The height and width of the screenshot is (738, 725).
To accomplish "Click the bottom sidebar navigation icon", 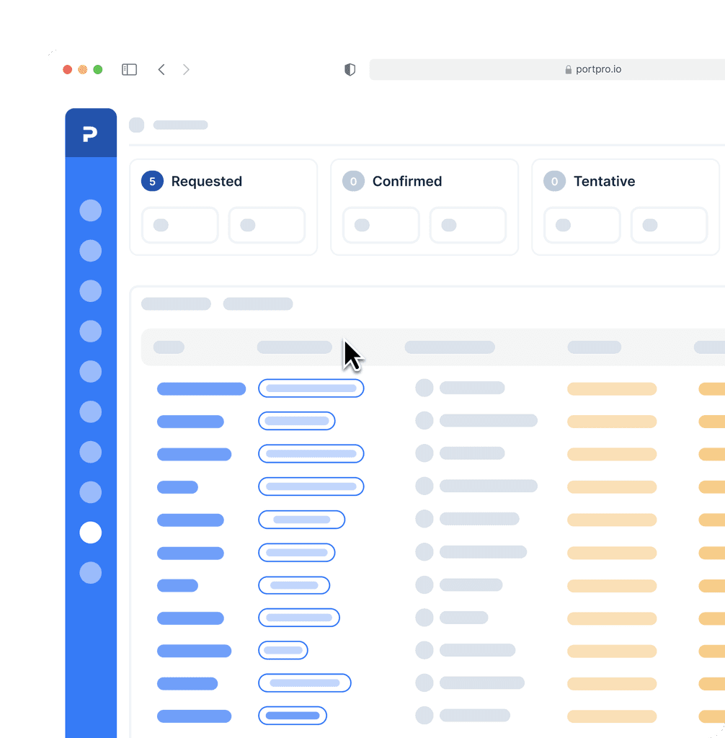I will [90, 573].
